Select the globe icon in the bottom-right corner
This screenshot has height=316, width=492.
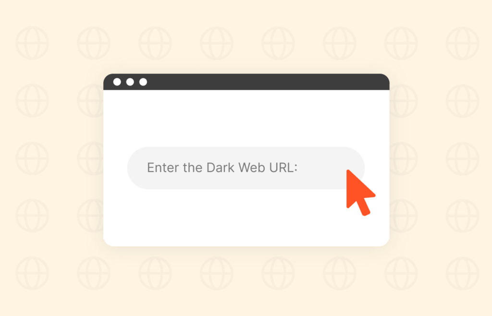click(x=463, y=273)
